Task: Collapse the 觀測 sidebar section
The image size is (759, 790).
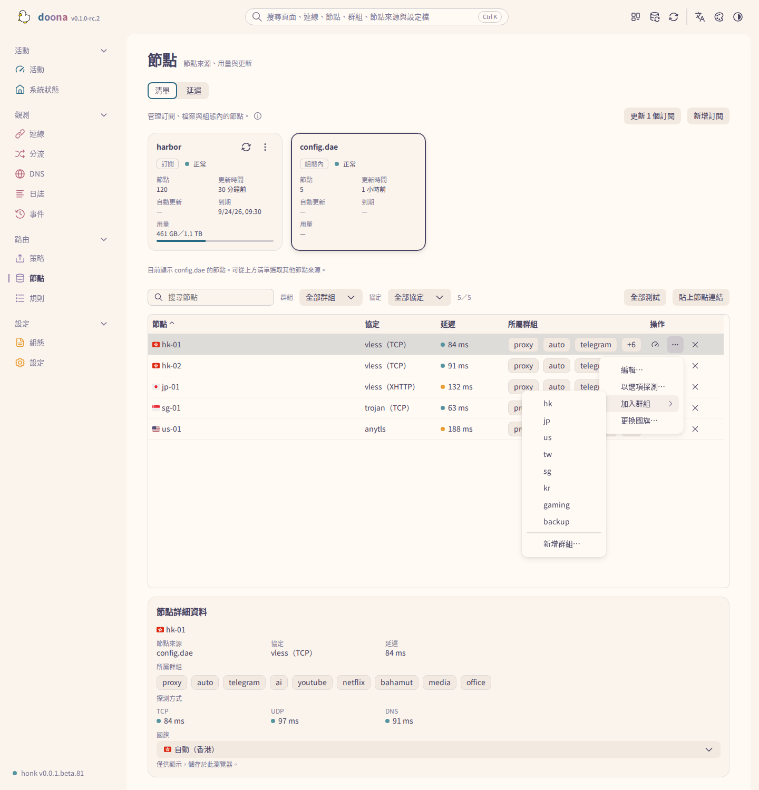Action: pos(61,115)
